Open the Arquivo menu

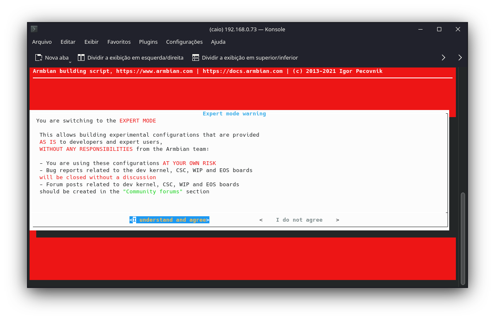coord(42,42)
